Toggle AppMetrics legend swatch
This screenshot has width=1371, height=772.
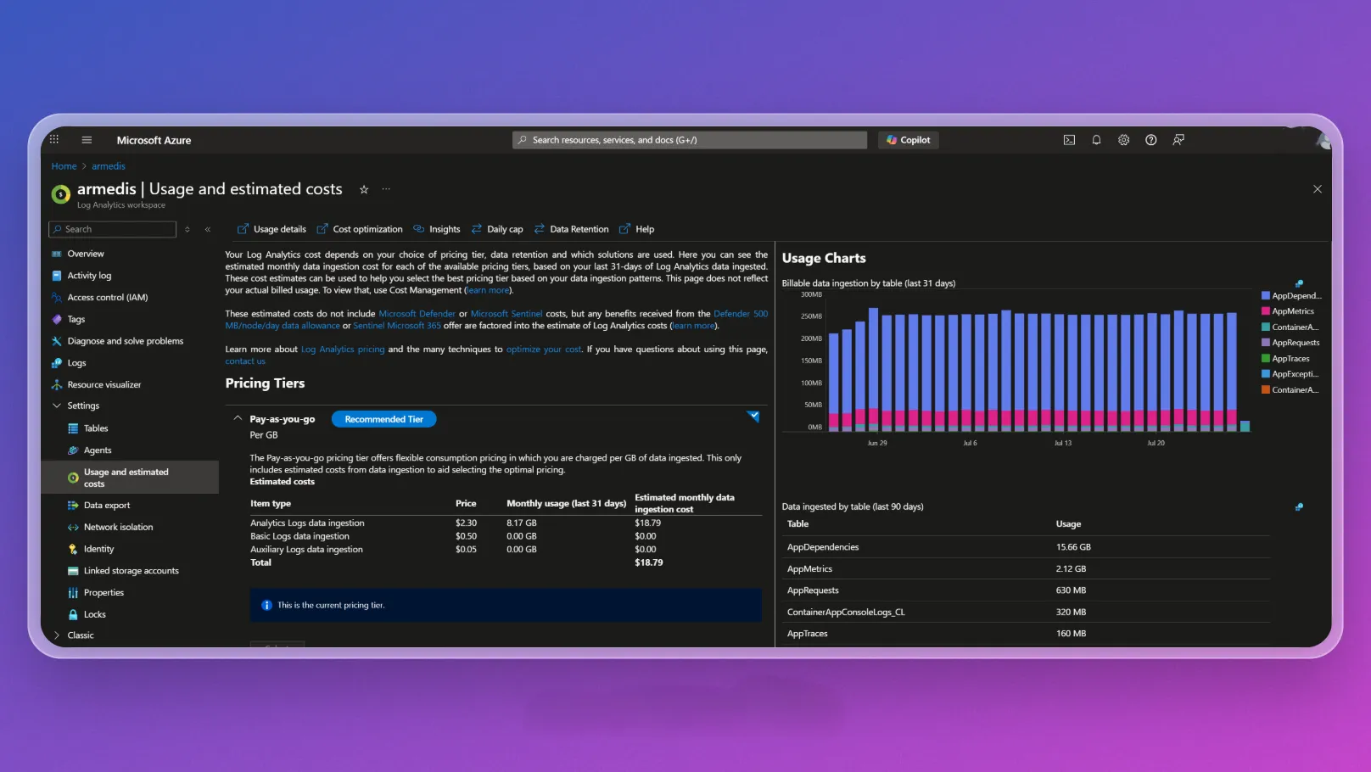pos(1266,311)
